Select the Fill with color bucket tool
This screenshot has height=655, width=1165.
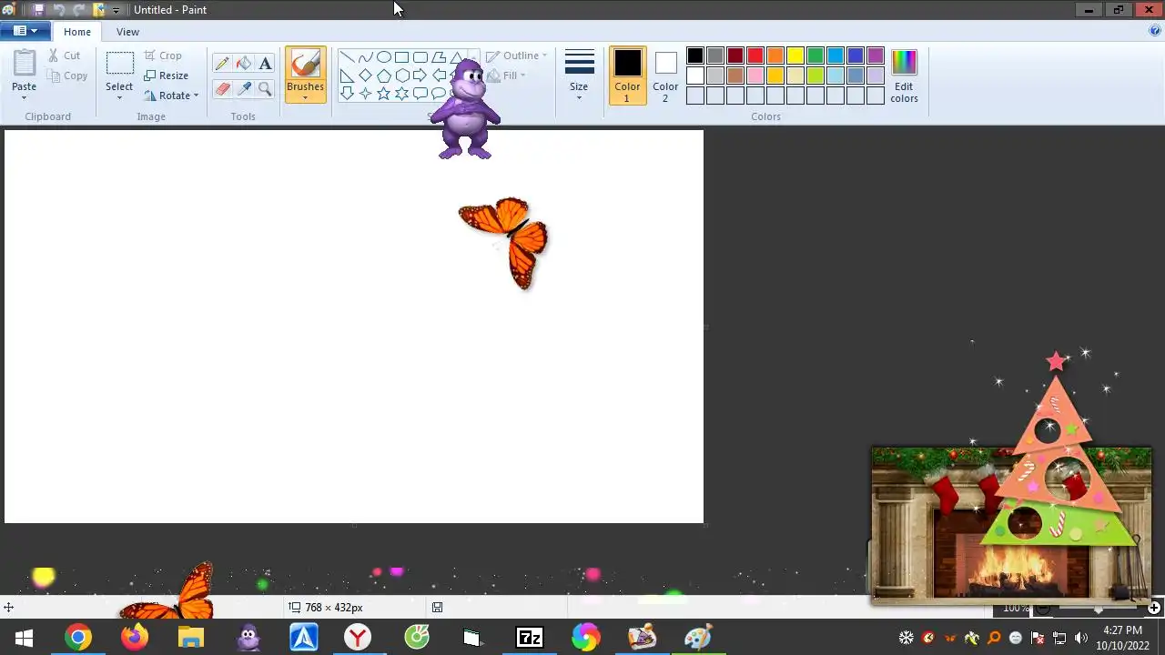pyautogui.click(x=243, y=64)
